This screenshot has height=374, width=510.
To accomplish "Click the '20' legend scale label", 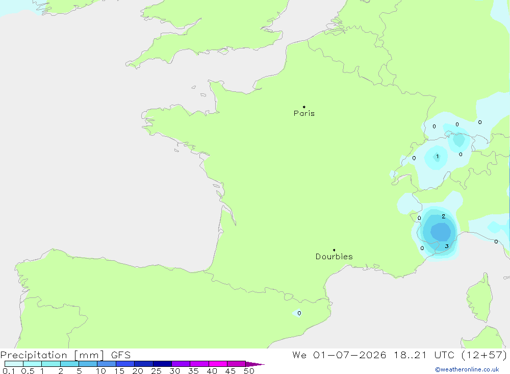I will point(138,371).
